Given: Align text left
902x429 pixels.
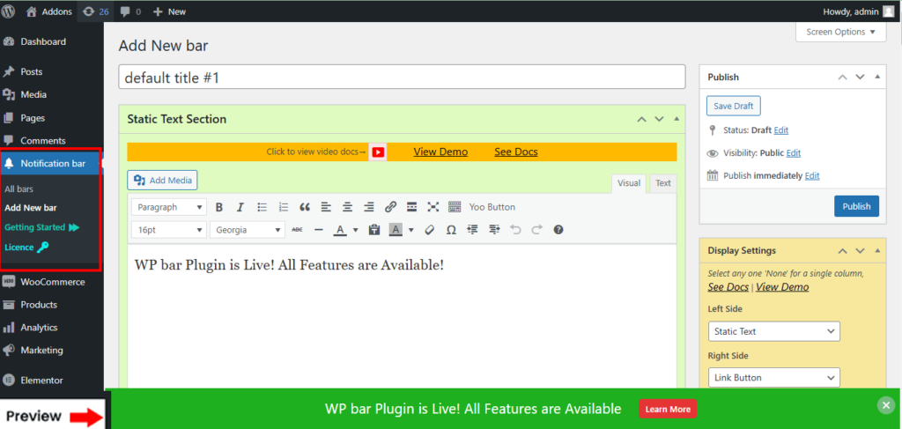Looking at the screenshot, I should coord(326,207).
